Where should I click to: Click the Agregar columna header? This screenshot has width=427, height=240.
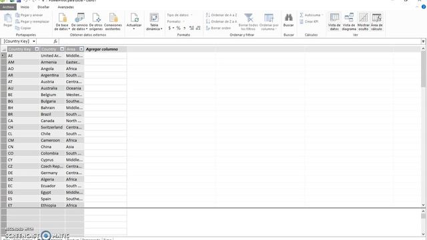pyautogui.click(x=105, y=49)
